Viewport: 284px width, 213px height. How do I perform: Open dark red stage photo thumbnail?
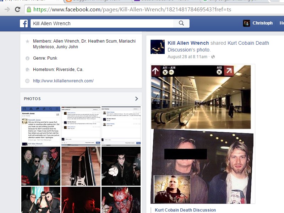[x=81, y=200]
